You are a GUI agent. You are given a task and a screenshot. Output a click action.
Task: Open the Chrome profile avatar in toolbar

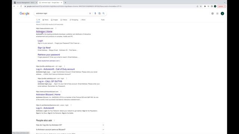[215, 6]
